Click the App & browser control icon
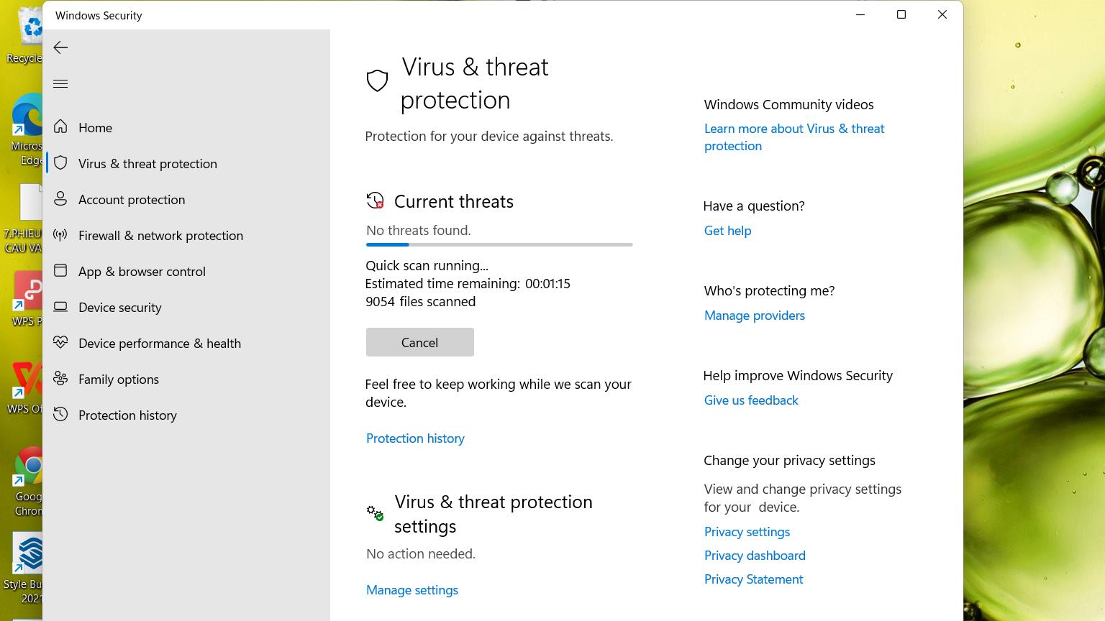 [60, 271]
